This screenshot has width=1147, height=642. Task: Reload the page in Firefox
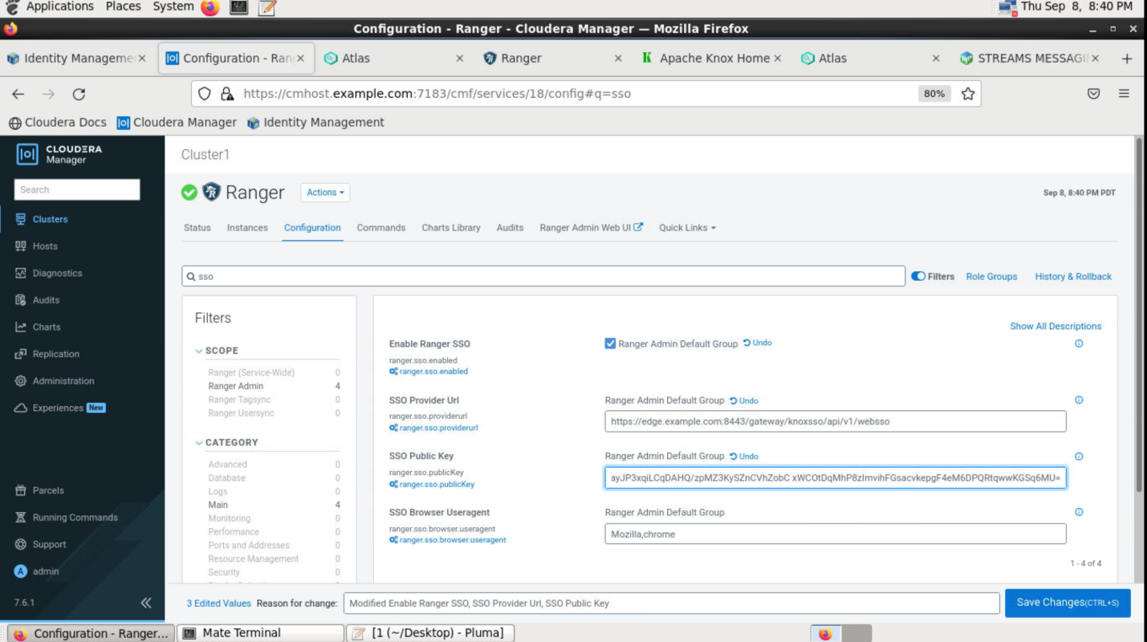tap(79, 94)
